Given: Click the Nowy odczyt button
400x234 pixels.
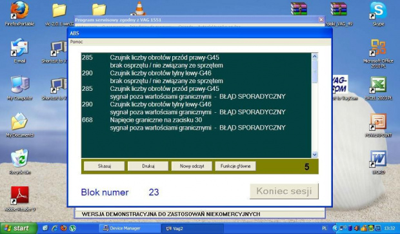Looking at the screenshot, I should click(192, 166).
